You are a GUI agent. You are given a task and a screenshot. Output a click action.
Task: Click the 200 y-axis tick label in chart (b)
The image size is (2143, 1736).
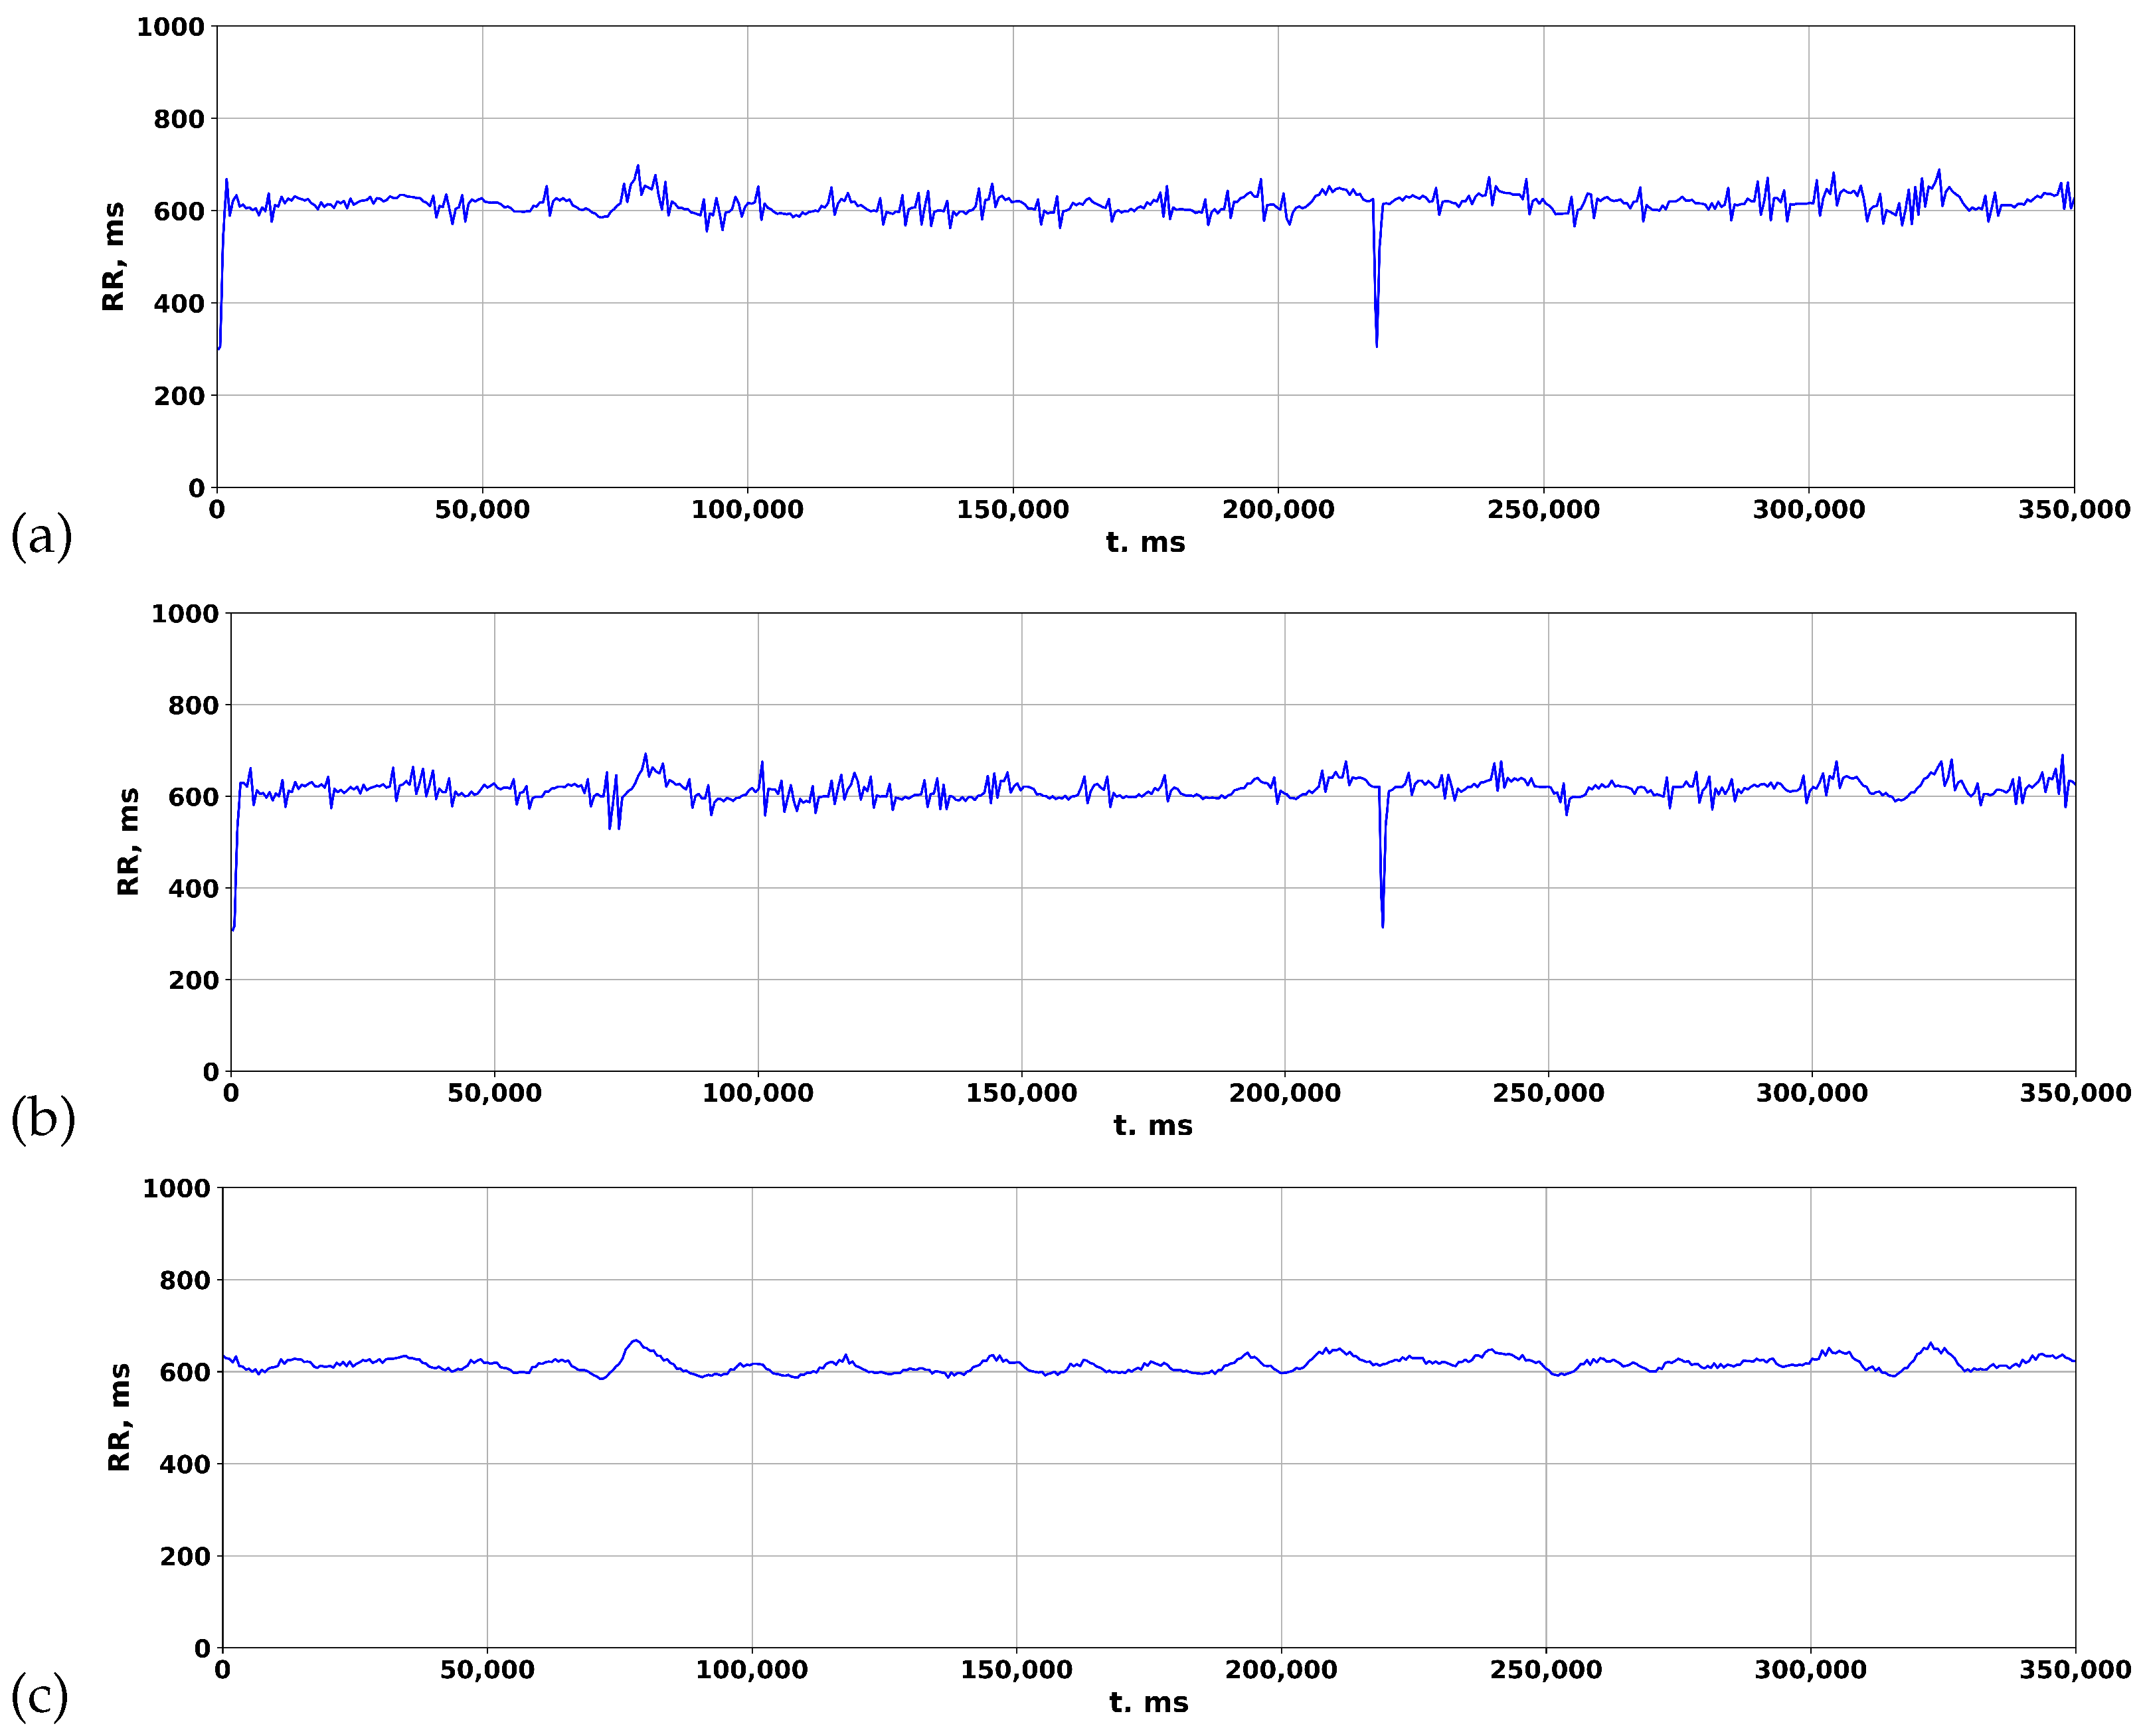[x=194, y=981]
